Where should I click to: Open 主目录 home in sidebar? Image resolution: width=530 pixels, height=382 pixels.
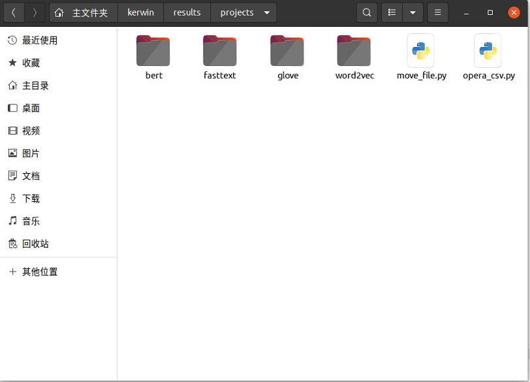pos(59,86)
